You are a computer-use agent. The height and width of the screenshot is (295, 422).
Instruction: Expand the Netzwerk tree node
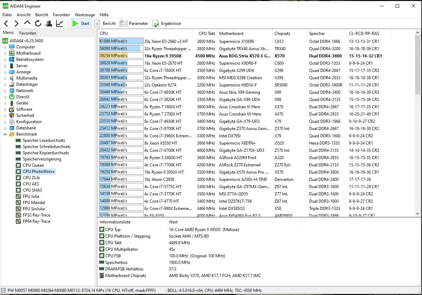coord(5,91)
